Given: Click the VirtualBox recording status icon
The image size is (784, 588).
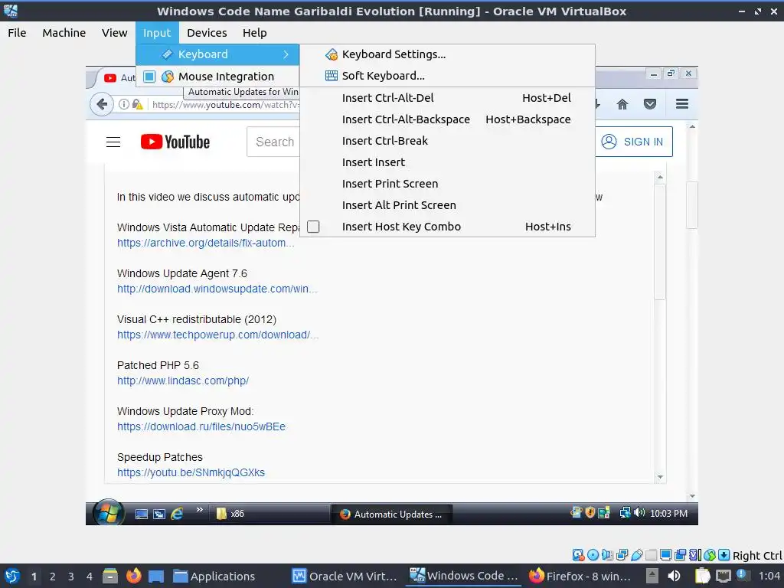Looking at the screenshot, I should [x=681, y=555].
